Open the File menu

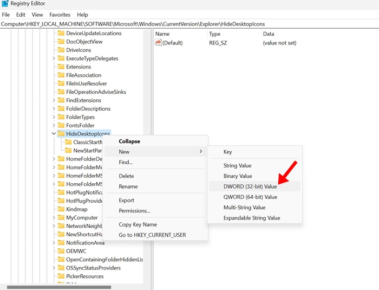click(x=6, y=15)
